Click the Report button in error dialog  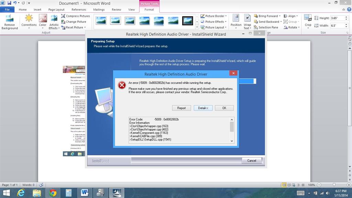(181, 108)
